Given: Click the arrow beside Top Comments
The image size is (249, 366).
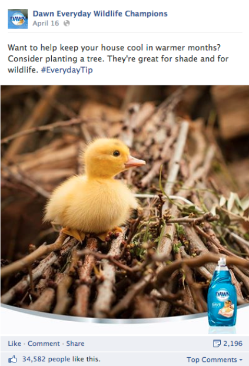Looking at the screenshot, I should [x=241, y=360].
